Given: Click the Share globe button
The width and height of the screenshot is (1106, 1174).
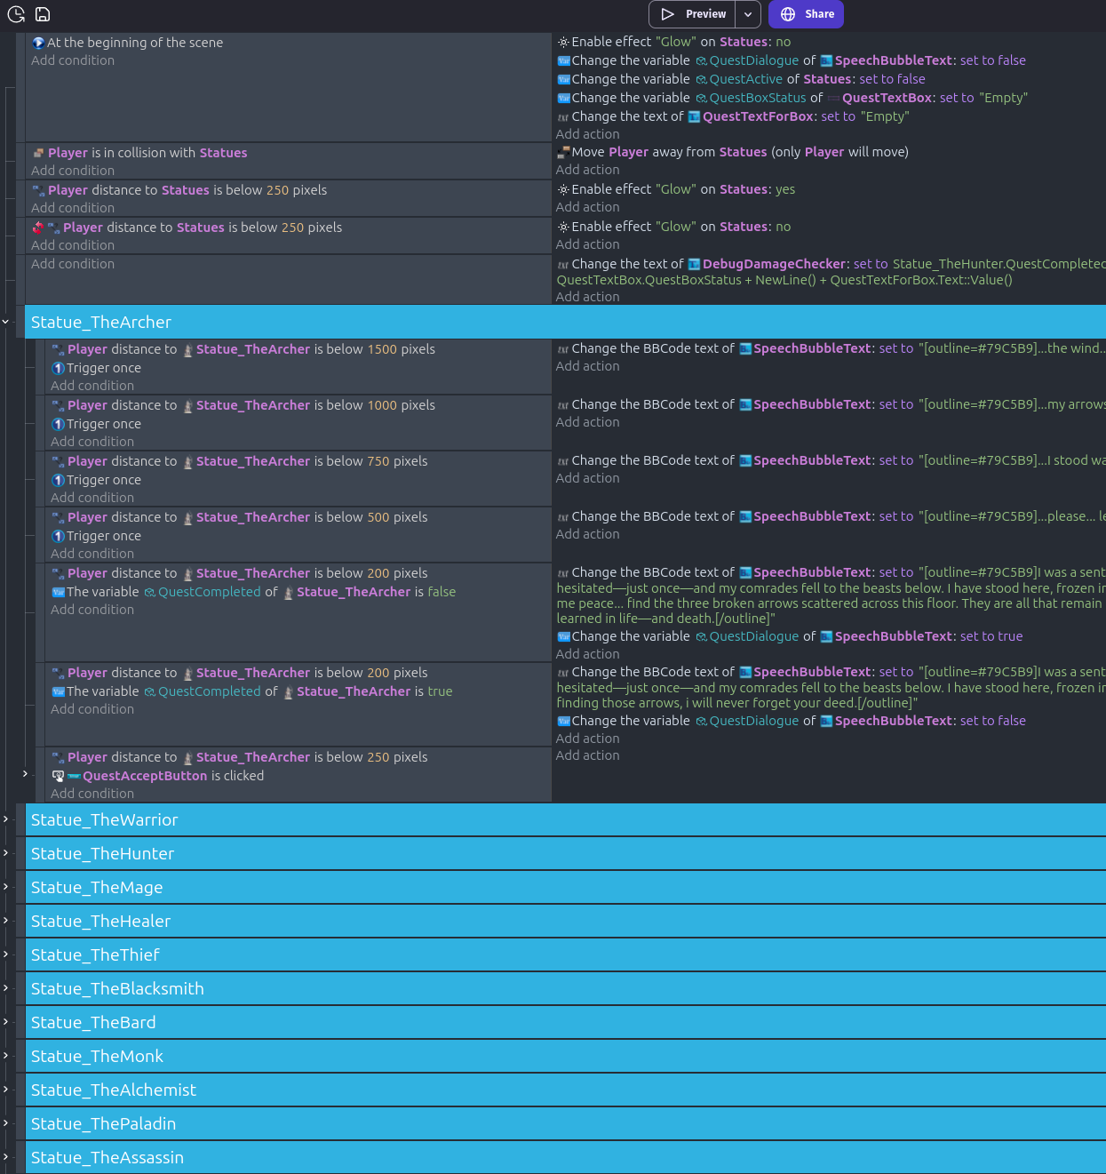Looking at the screenshot, I should coord(806,14).
